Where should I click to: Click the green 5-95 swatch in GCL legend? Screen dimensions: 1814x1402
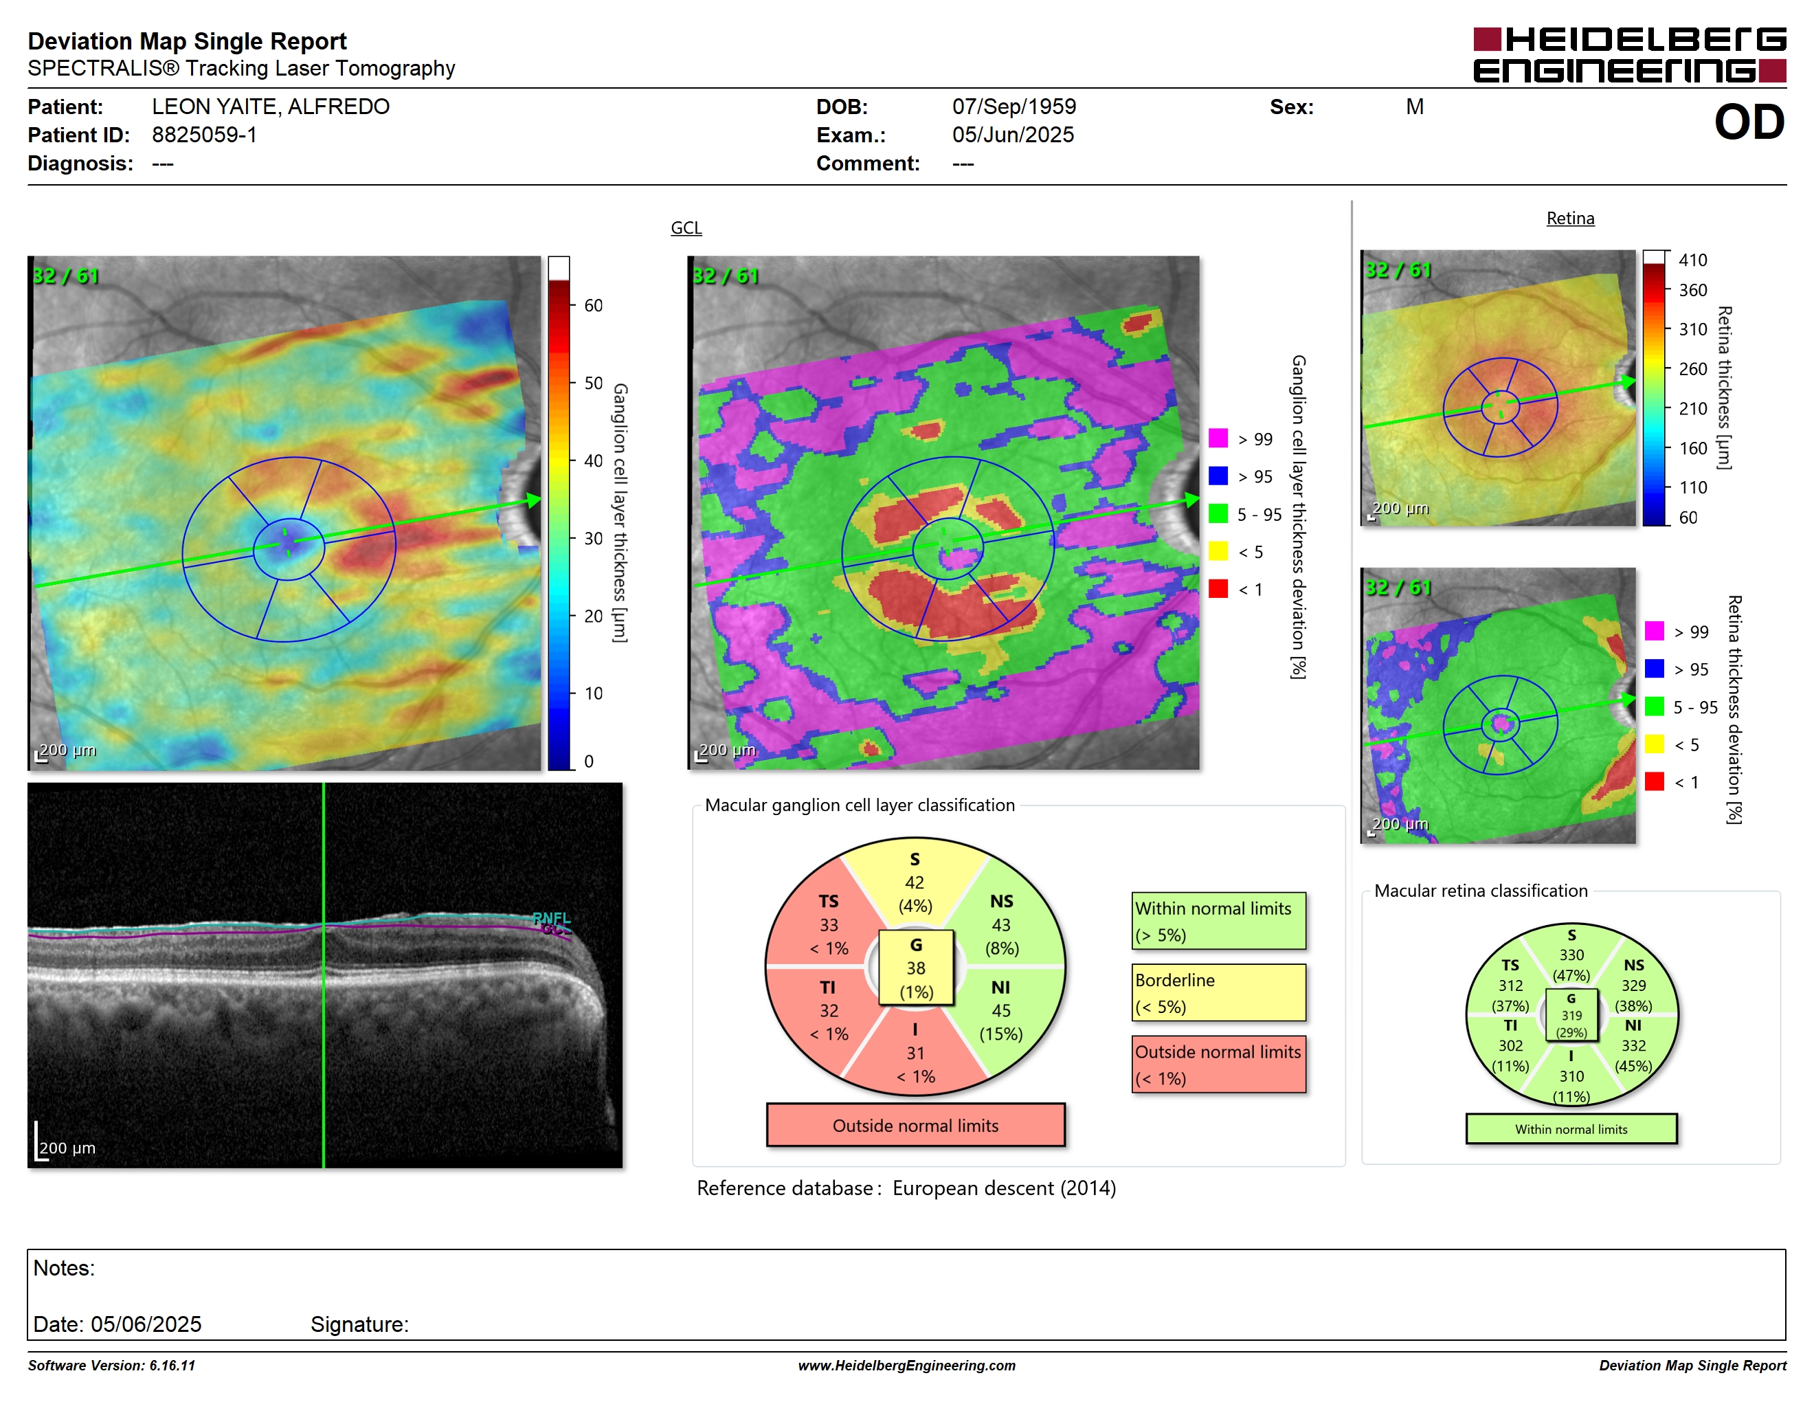(1218, 513)
